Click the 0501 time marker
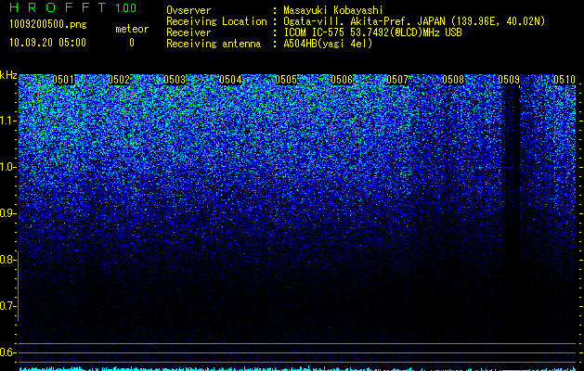 pos(63,80)
